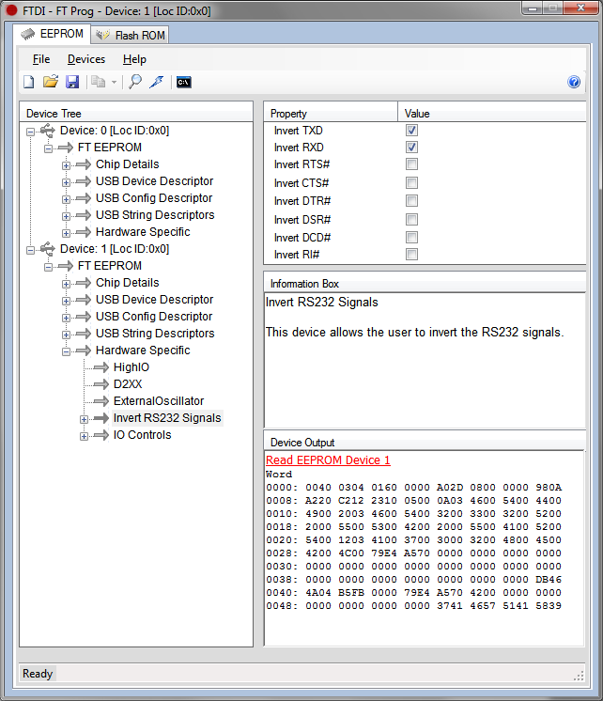Expand USB String Descriptors under Device 0
Screen dimensions: 603x701
66,216
